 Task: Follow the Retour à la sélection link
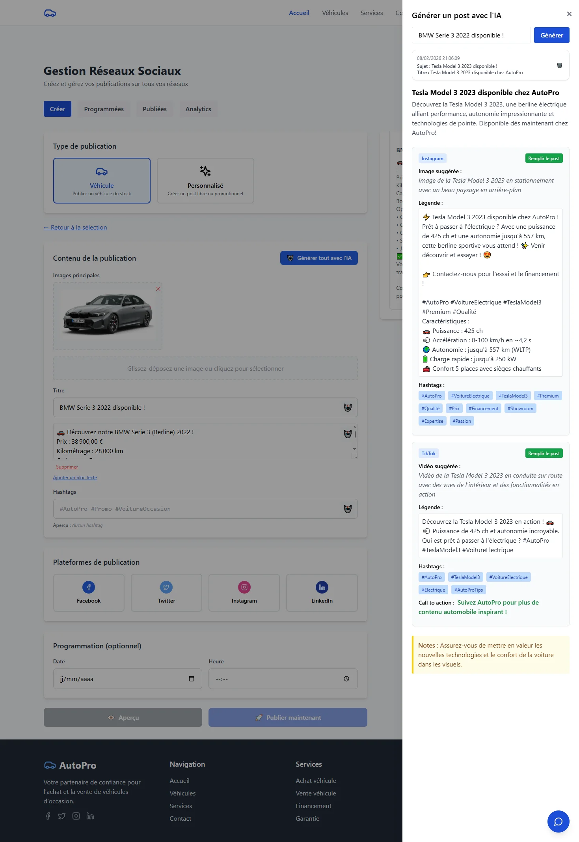point(75,227)
